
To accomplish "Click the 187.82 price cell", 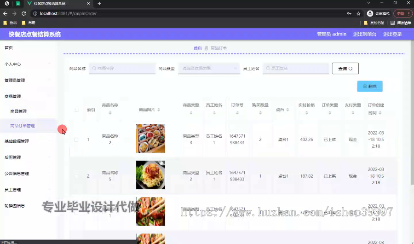I will [306, 176].
